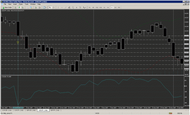
Task: Click the kb traffic indicator in status bar
Action: [x=180, y=113]
